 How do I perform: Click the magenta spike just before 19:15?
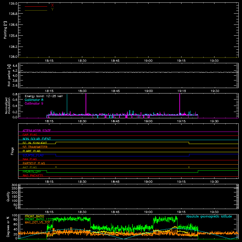[180, 104]
